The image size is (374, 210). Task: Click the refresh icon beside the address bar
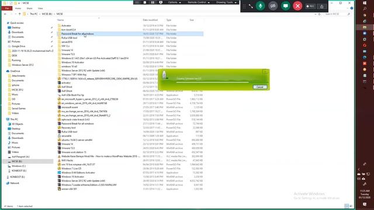tap(320, 14)
